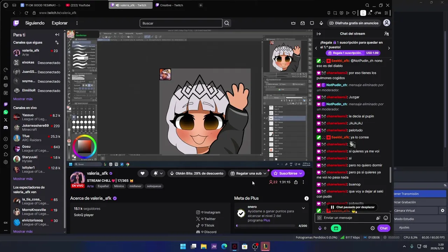Show previous chat banner arrow

point(316,48)
